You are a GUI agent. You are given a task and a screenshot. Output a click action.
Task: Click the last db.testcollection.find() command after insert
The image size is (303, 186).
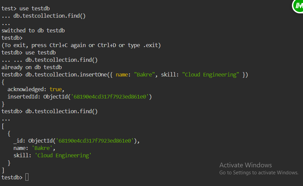point(62,111)
